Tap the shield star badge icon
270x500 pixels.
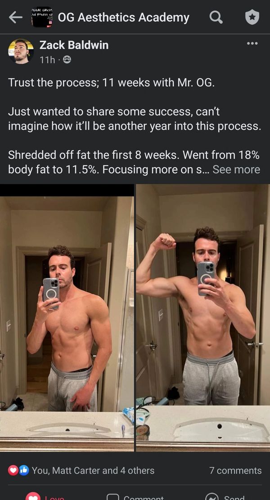(252, 18)
